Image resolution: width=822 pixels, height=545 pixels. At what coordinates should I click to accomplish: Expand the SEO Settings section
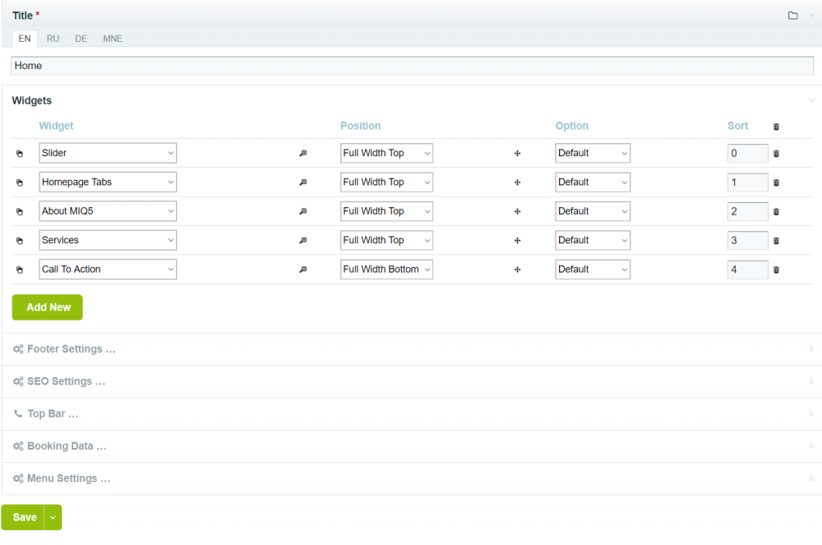(x=66, y=382)
